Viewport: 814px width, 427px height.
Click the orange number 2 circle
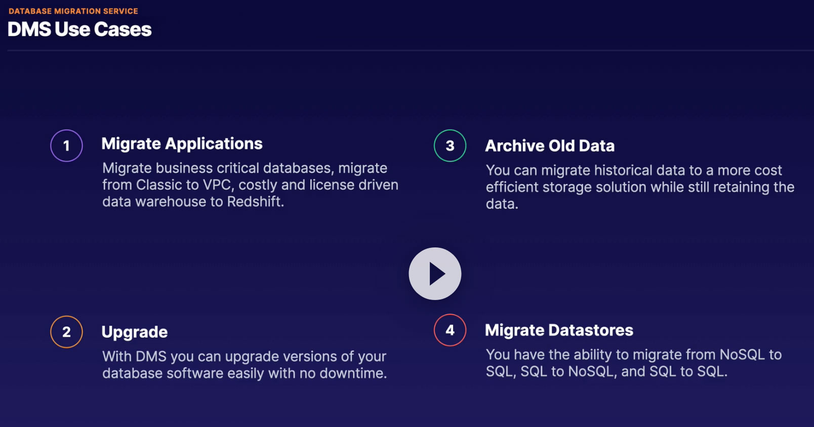[x=66, y=332]
